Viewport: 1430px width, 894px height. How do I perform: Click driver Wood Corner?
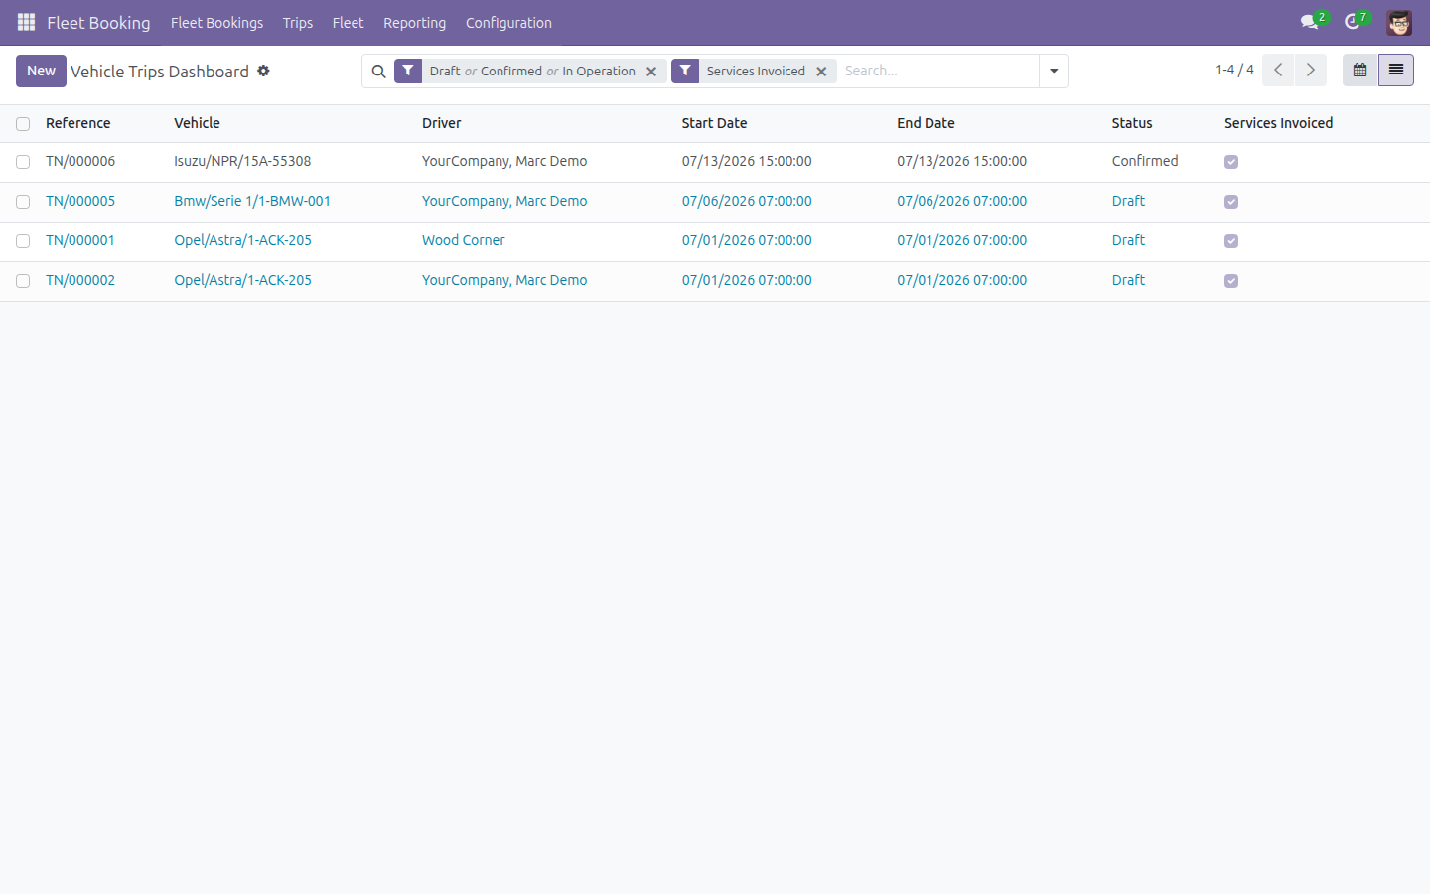point(463,240)
